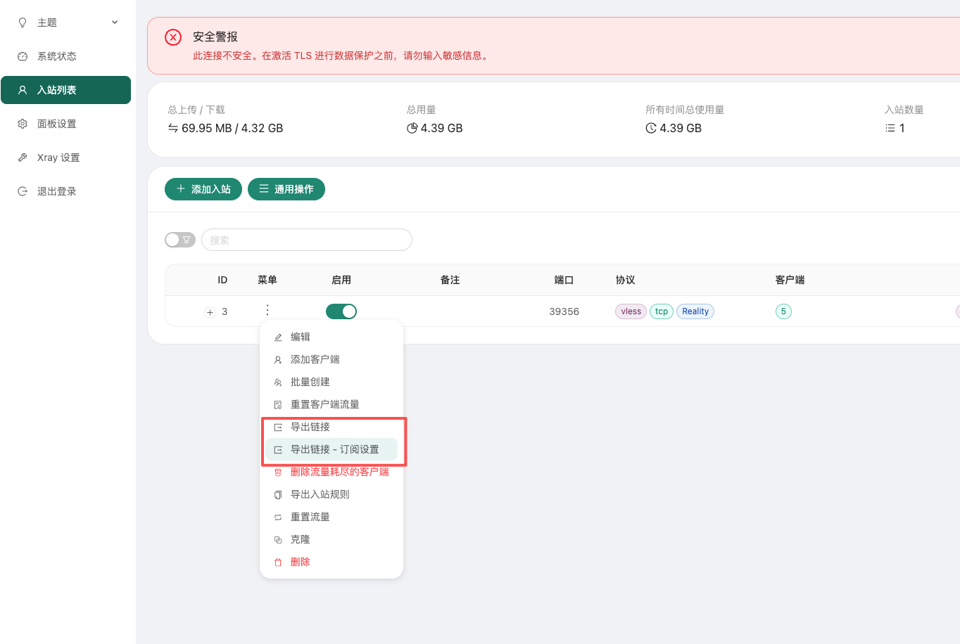This screenshot has height=644, width=960.
Task: Click the 添加入站 button
Action: [203, 189]
